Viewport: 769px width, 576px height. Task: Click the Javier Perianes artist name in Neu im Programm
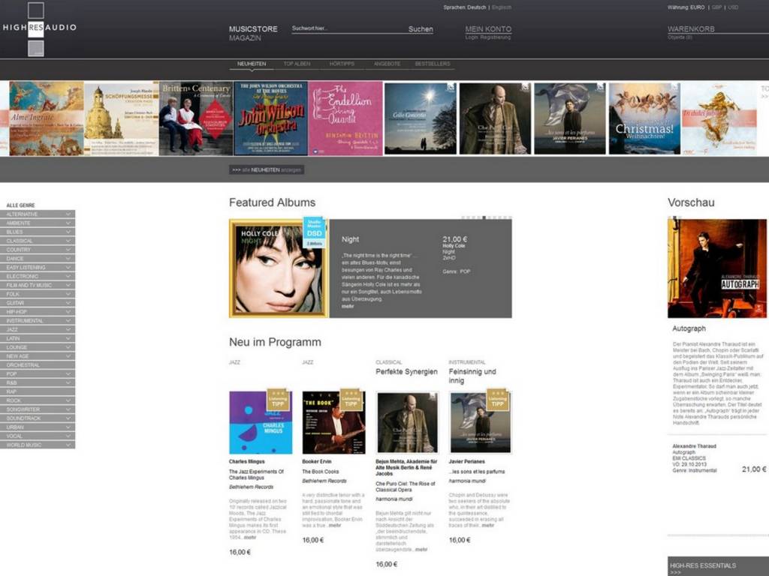(x=466, y=461)
